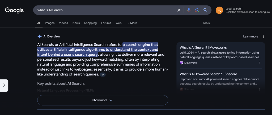Click the orange Local search extension icon

pos(219,10)
